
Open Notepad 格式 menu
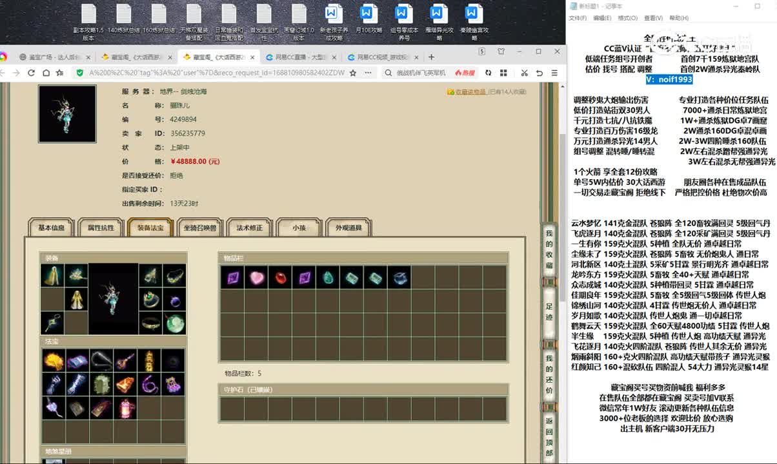(x=627, y=18)
